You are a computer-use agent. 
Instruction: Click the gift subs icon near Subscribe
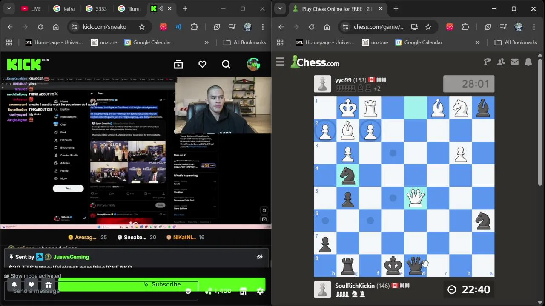(x=48, y=285)
